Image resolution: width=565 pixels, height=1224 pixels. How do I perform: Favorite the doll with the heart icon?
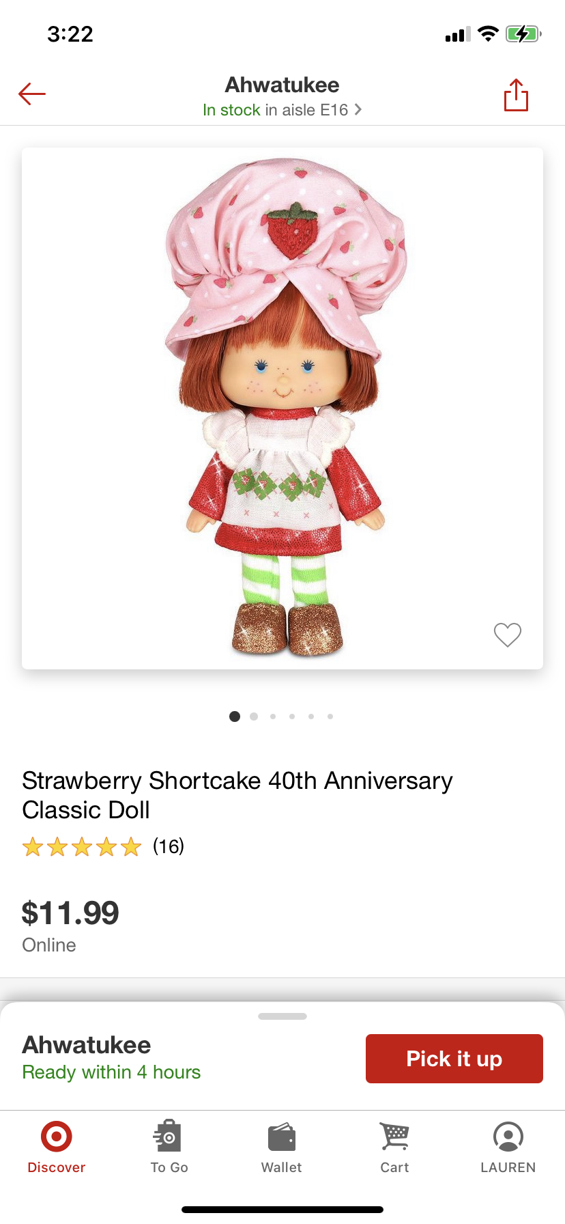tap(508, 635)
